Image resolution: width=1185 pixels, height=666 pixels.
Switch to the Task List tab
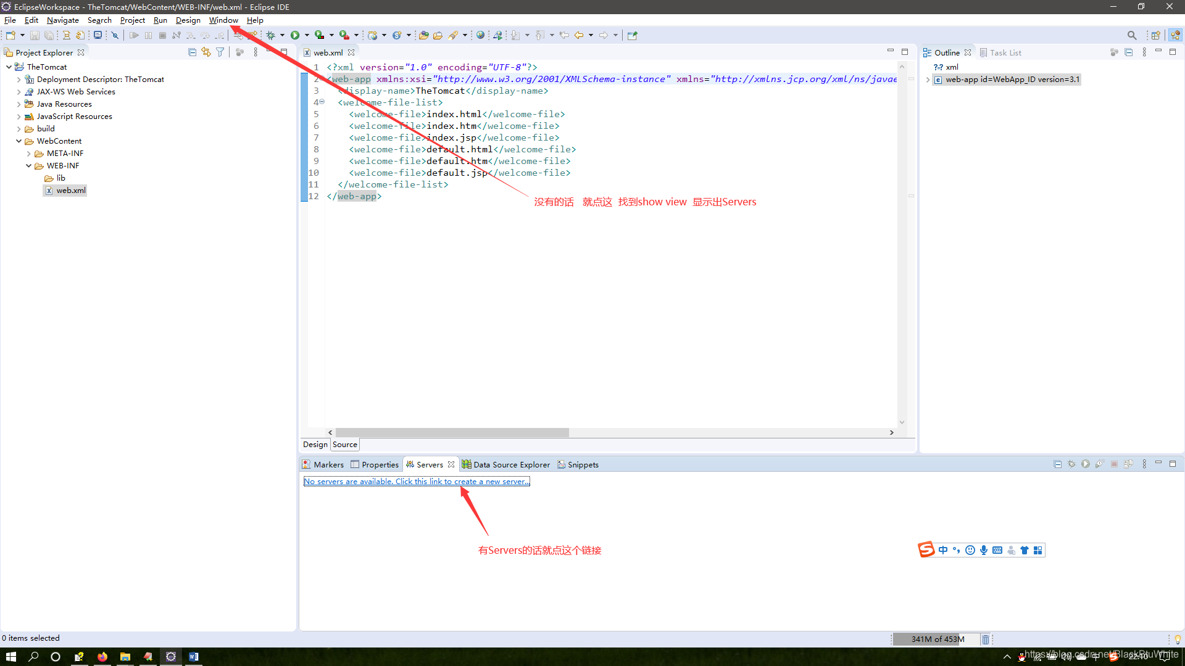click(1000, 52)
